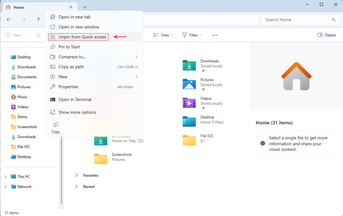Expand the Recent section
This screenshot has height=216, width=343.
[x=76, y=186]
